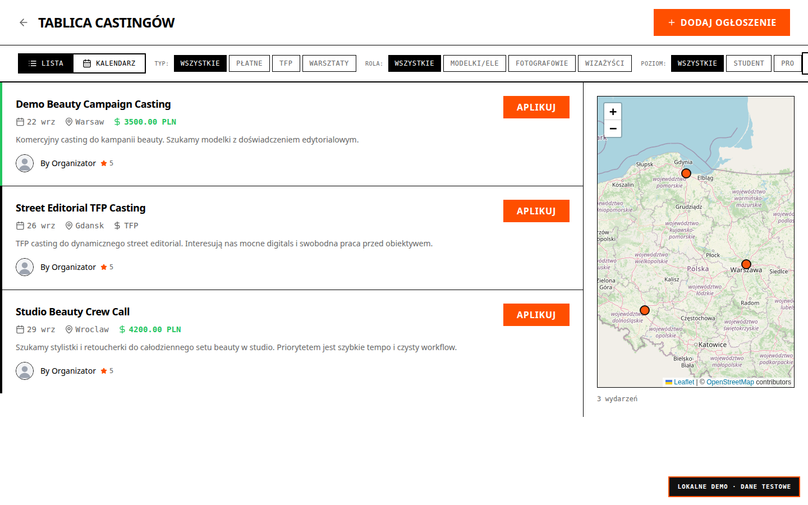Viewport: 808px width, 505px height.
Task: Filter type by TFP
Action: pyautogui.click(x=286, y=63)
